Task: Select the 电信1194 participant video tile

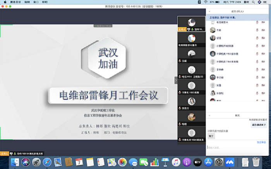Action: [192, 71]
